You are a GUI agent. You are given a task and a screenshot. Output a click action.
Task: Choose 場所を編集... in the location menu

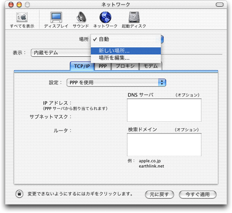pyautogui.click(x=114, y=58)
